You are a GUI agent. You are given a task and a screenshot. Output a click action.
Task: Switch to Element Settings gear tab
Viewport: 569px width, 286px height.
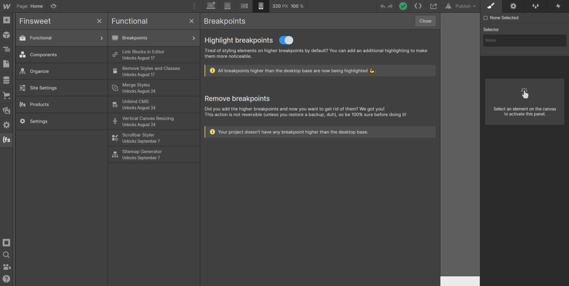[513, 6]
